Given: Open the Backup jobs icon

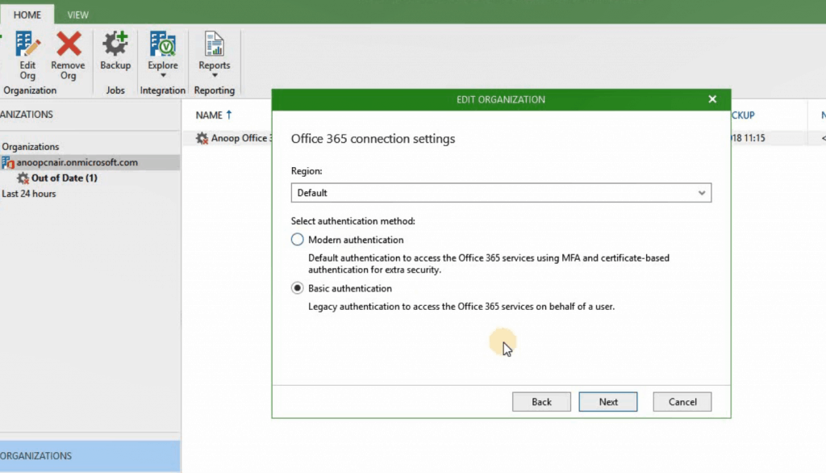Looking at the screenshot, I should pos(115,44).
